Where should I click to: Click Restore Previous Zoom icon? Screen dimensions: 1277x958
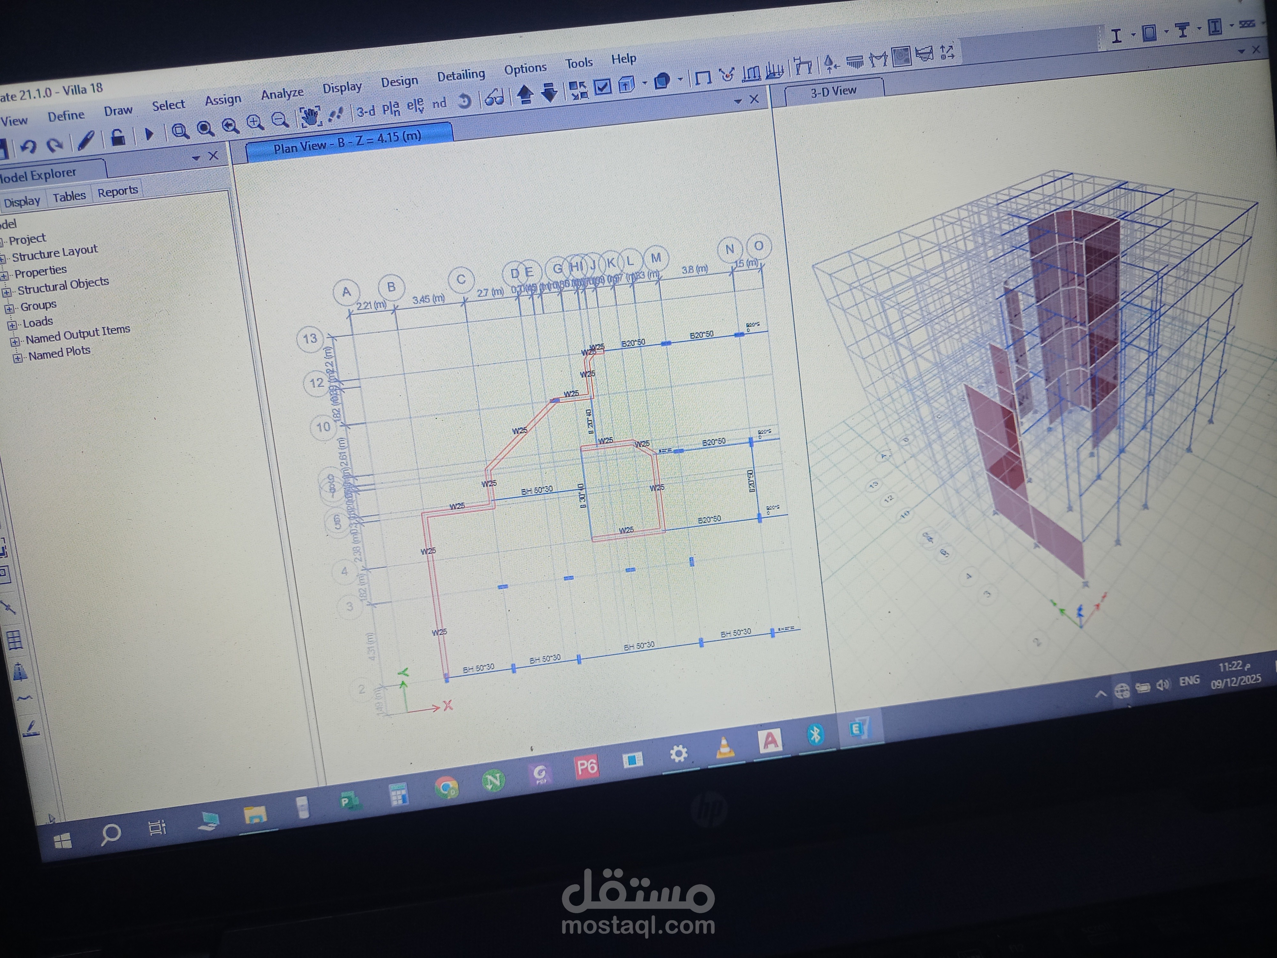[230, 125]
